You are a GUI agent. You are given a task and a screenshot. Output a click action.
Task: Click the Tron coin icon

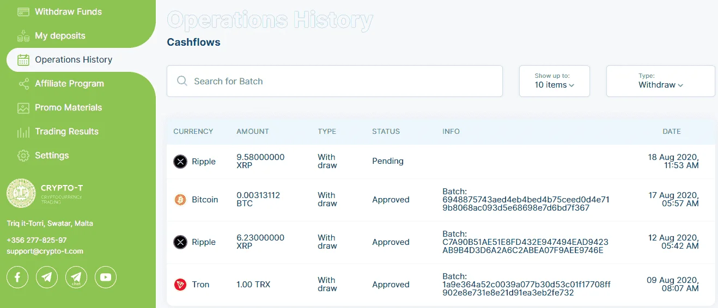coord(180,285)
